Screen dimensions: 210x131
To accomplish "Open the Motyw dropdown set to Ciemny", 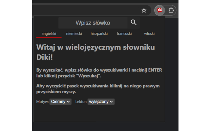I will coord(60,102).
